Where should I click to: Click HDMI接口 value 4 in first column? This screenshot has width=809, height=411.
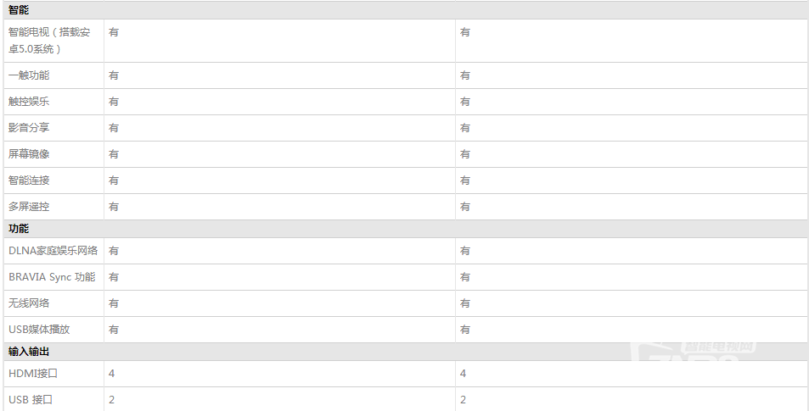(x=112, y=374)
